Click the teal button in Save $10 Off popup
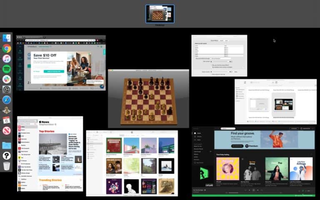The height and width of the screenshot is (200, 320). (54, 71)
